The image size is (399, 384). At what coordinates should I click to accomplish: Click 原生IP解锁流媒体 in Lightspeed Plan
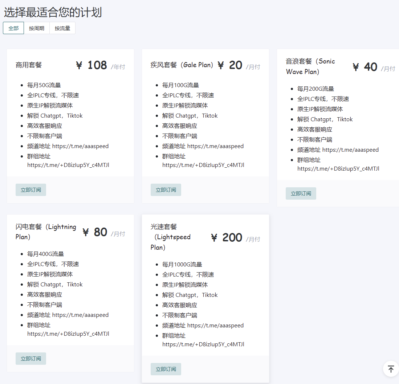185,285
